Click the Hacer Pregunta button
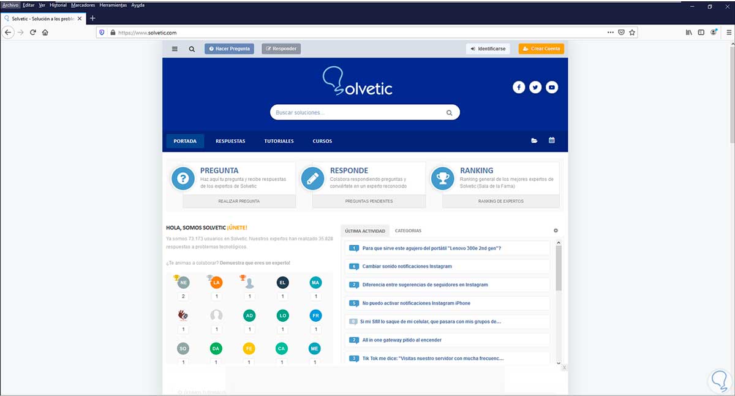Screen dimensions: 735x396 tap(229, 49)
